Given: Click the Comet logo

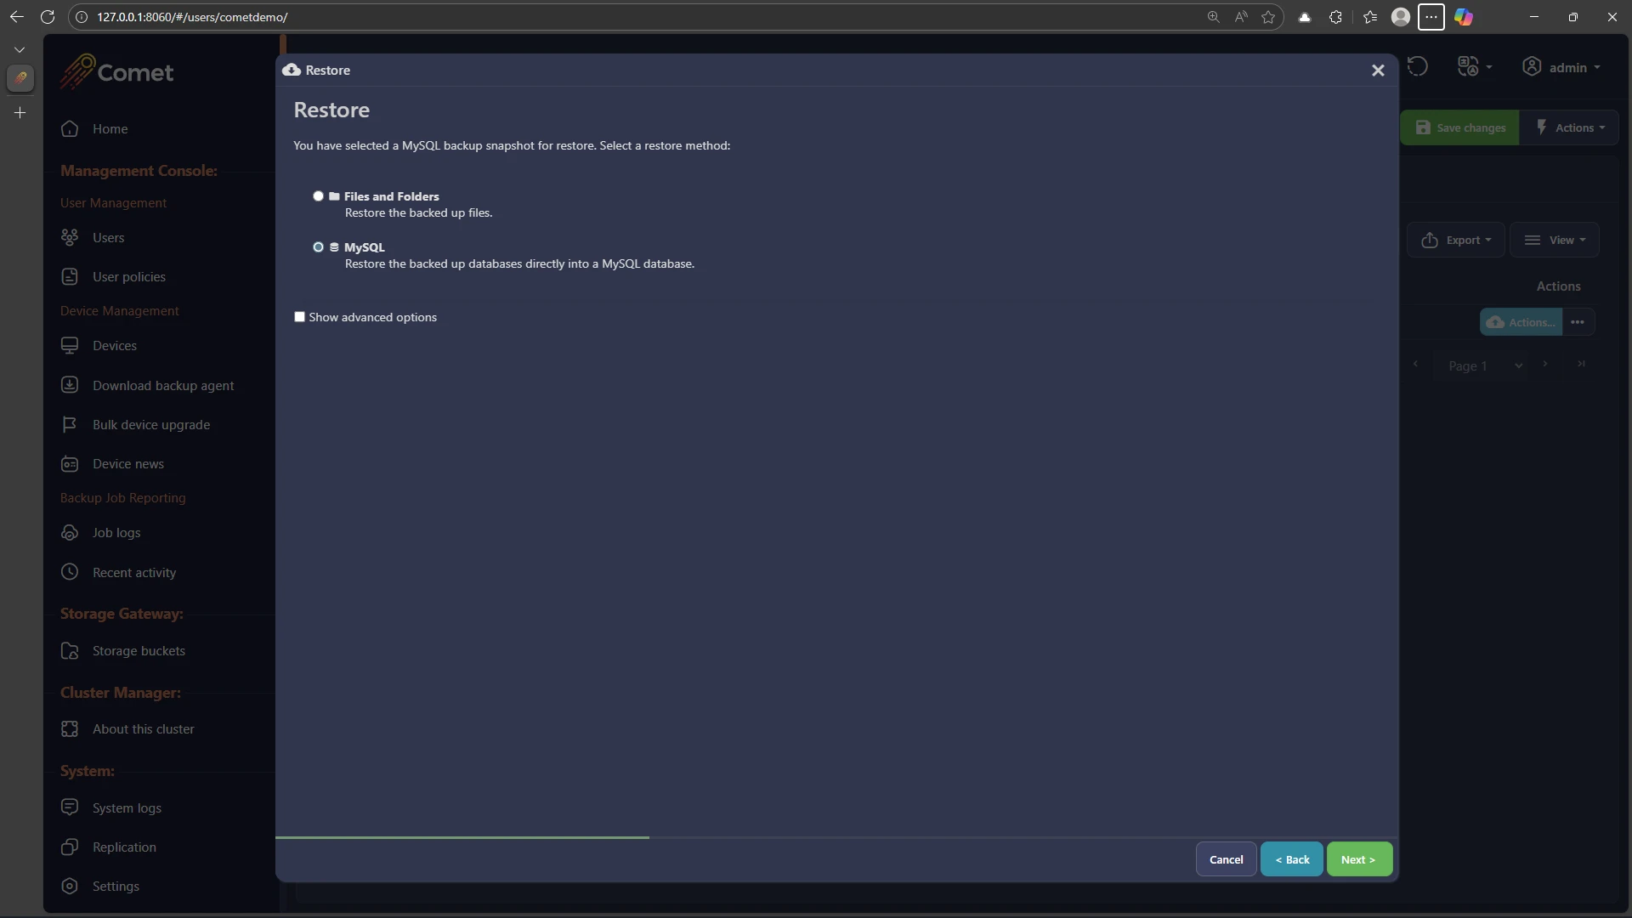Looking at the screenshot, I should [x=116, y=72].
